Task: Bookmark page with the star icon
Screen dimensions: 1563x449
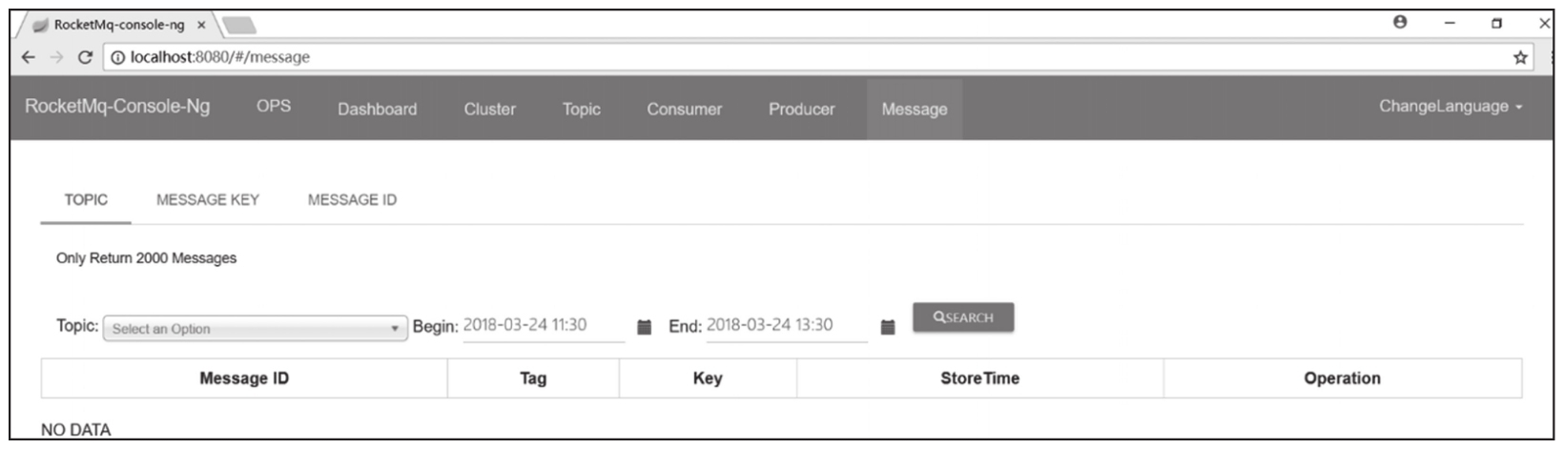Action: coord(1520,57)
